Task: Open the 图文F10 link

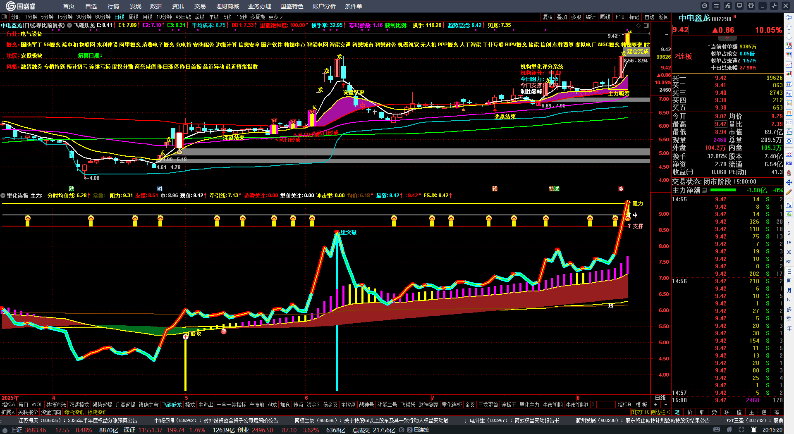Action: coord(640,412)
